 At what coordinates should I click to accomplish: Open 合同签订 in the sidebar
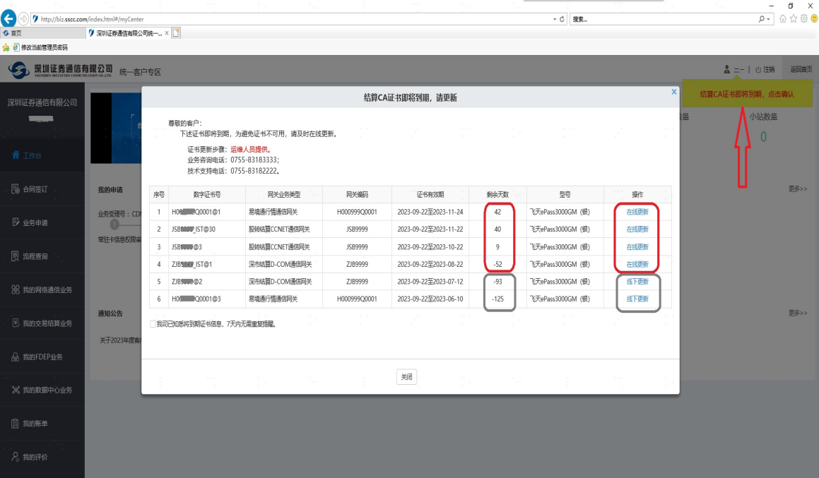tap(42, 189)
